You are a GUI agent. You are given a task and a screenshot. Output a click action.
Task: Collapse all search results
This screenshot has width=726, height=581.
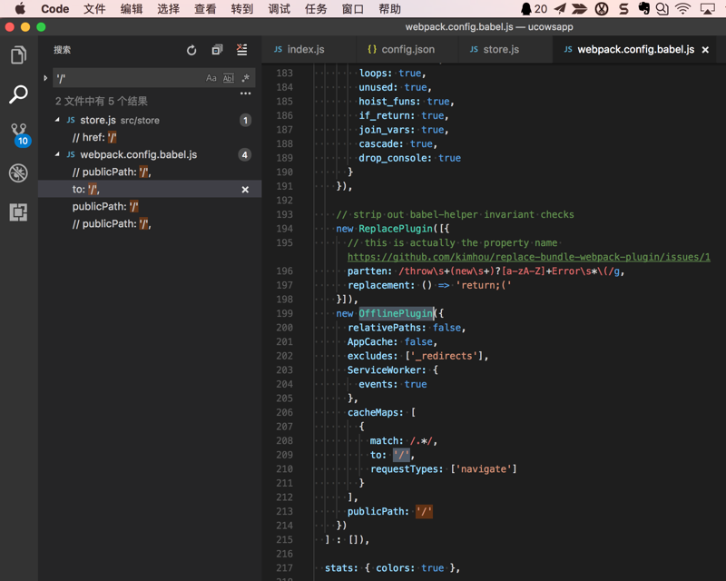[x=217, y=50]
